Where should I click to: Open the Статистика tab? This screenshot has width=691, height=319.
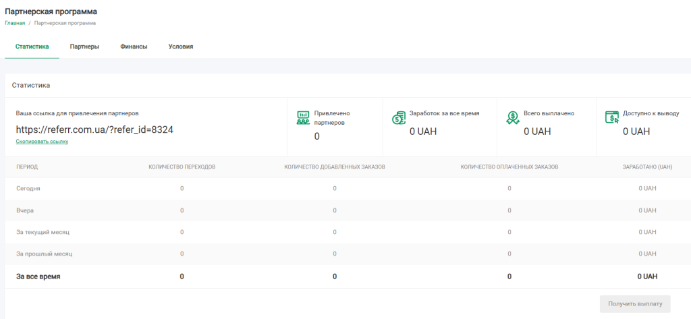[x=32, y=47]
